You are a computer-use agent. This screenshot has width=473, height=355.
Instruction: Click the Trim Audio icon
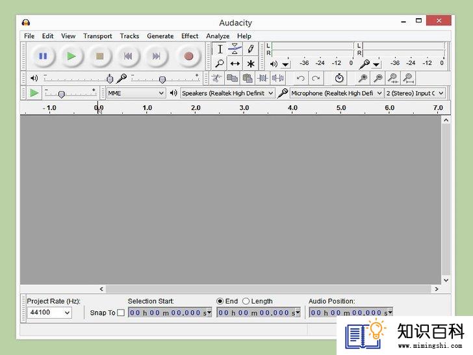click(262, 78)
